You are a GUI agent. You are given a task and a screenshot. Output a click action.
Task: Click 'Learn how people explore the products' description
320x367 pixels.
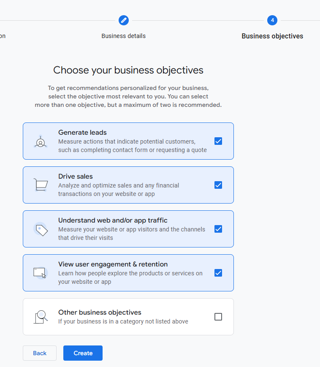click(x=130, y=277)
